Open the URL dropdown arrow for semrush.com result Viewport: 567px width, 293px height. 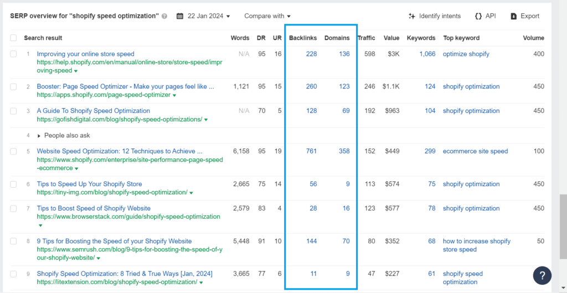coord(99,258)
